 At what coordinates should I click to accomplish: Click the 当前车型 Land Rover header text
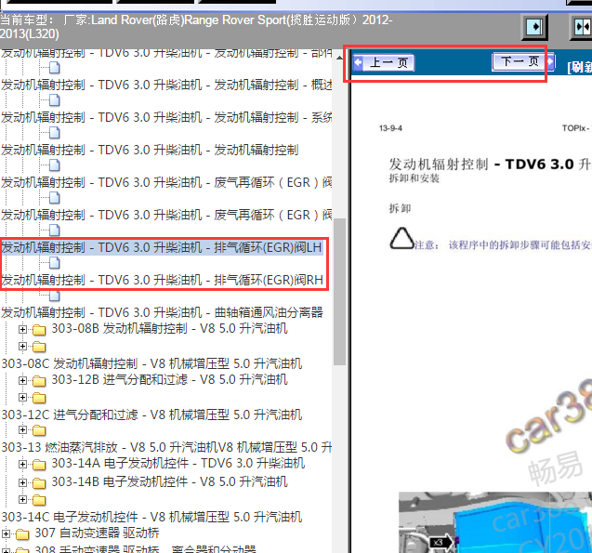click(x=196, y=27)
